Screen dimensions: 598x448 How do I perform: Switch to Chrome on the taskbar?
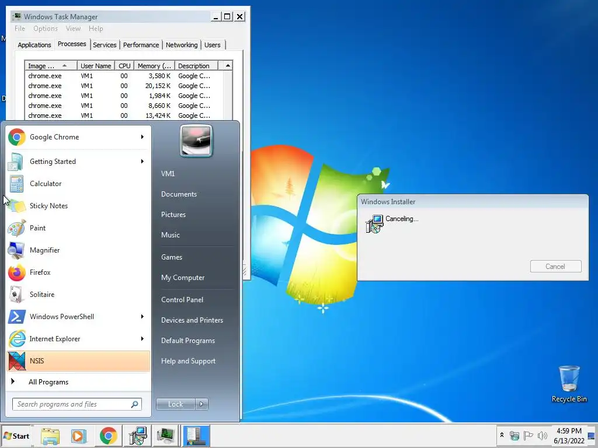[108, 436]
